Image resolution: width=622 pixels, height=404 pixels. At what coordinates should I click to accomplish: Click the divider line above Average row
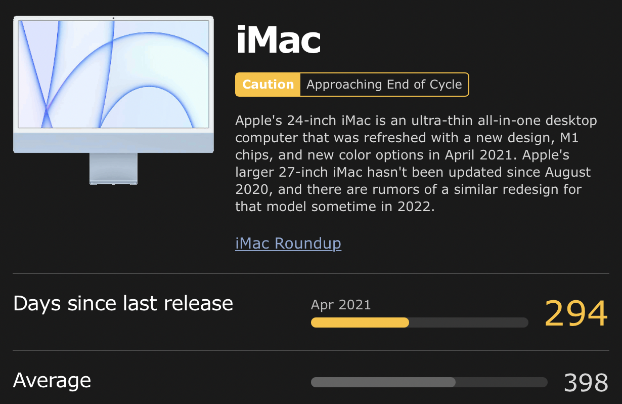(311, 350)
